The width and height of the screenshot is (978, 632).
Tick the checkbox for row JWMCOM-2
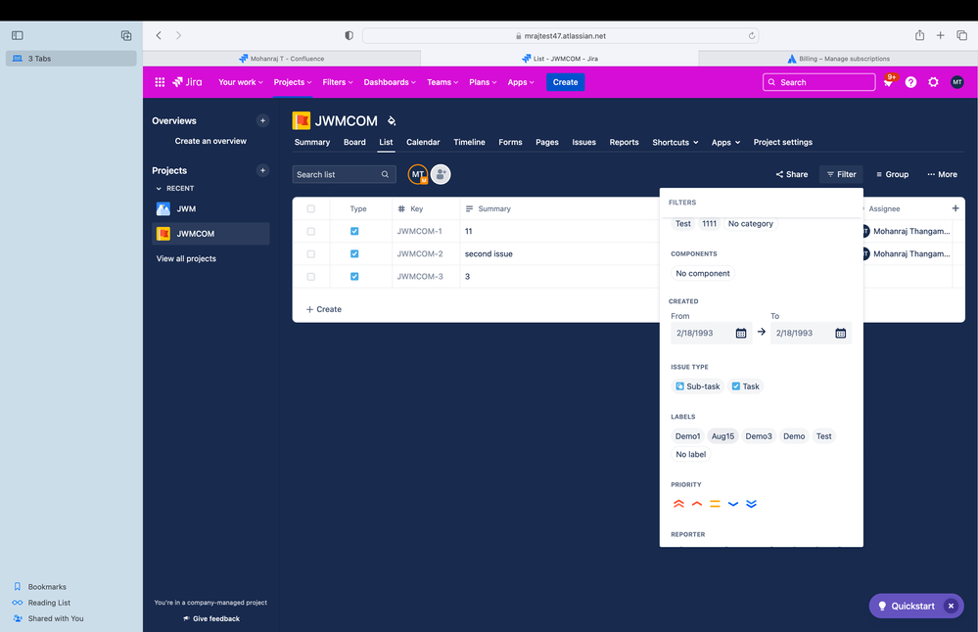point(310,253)
